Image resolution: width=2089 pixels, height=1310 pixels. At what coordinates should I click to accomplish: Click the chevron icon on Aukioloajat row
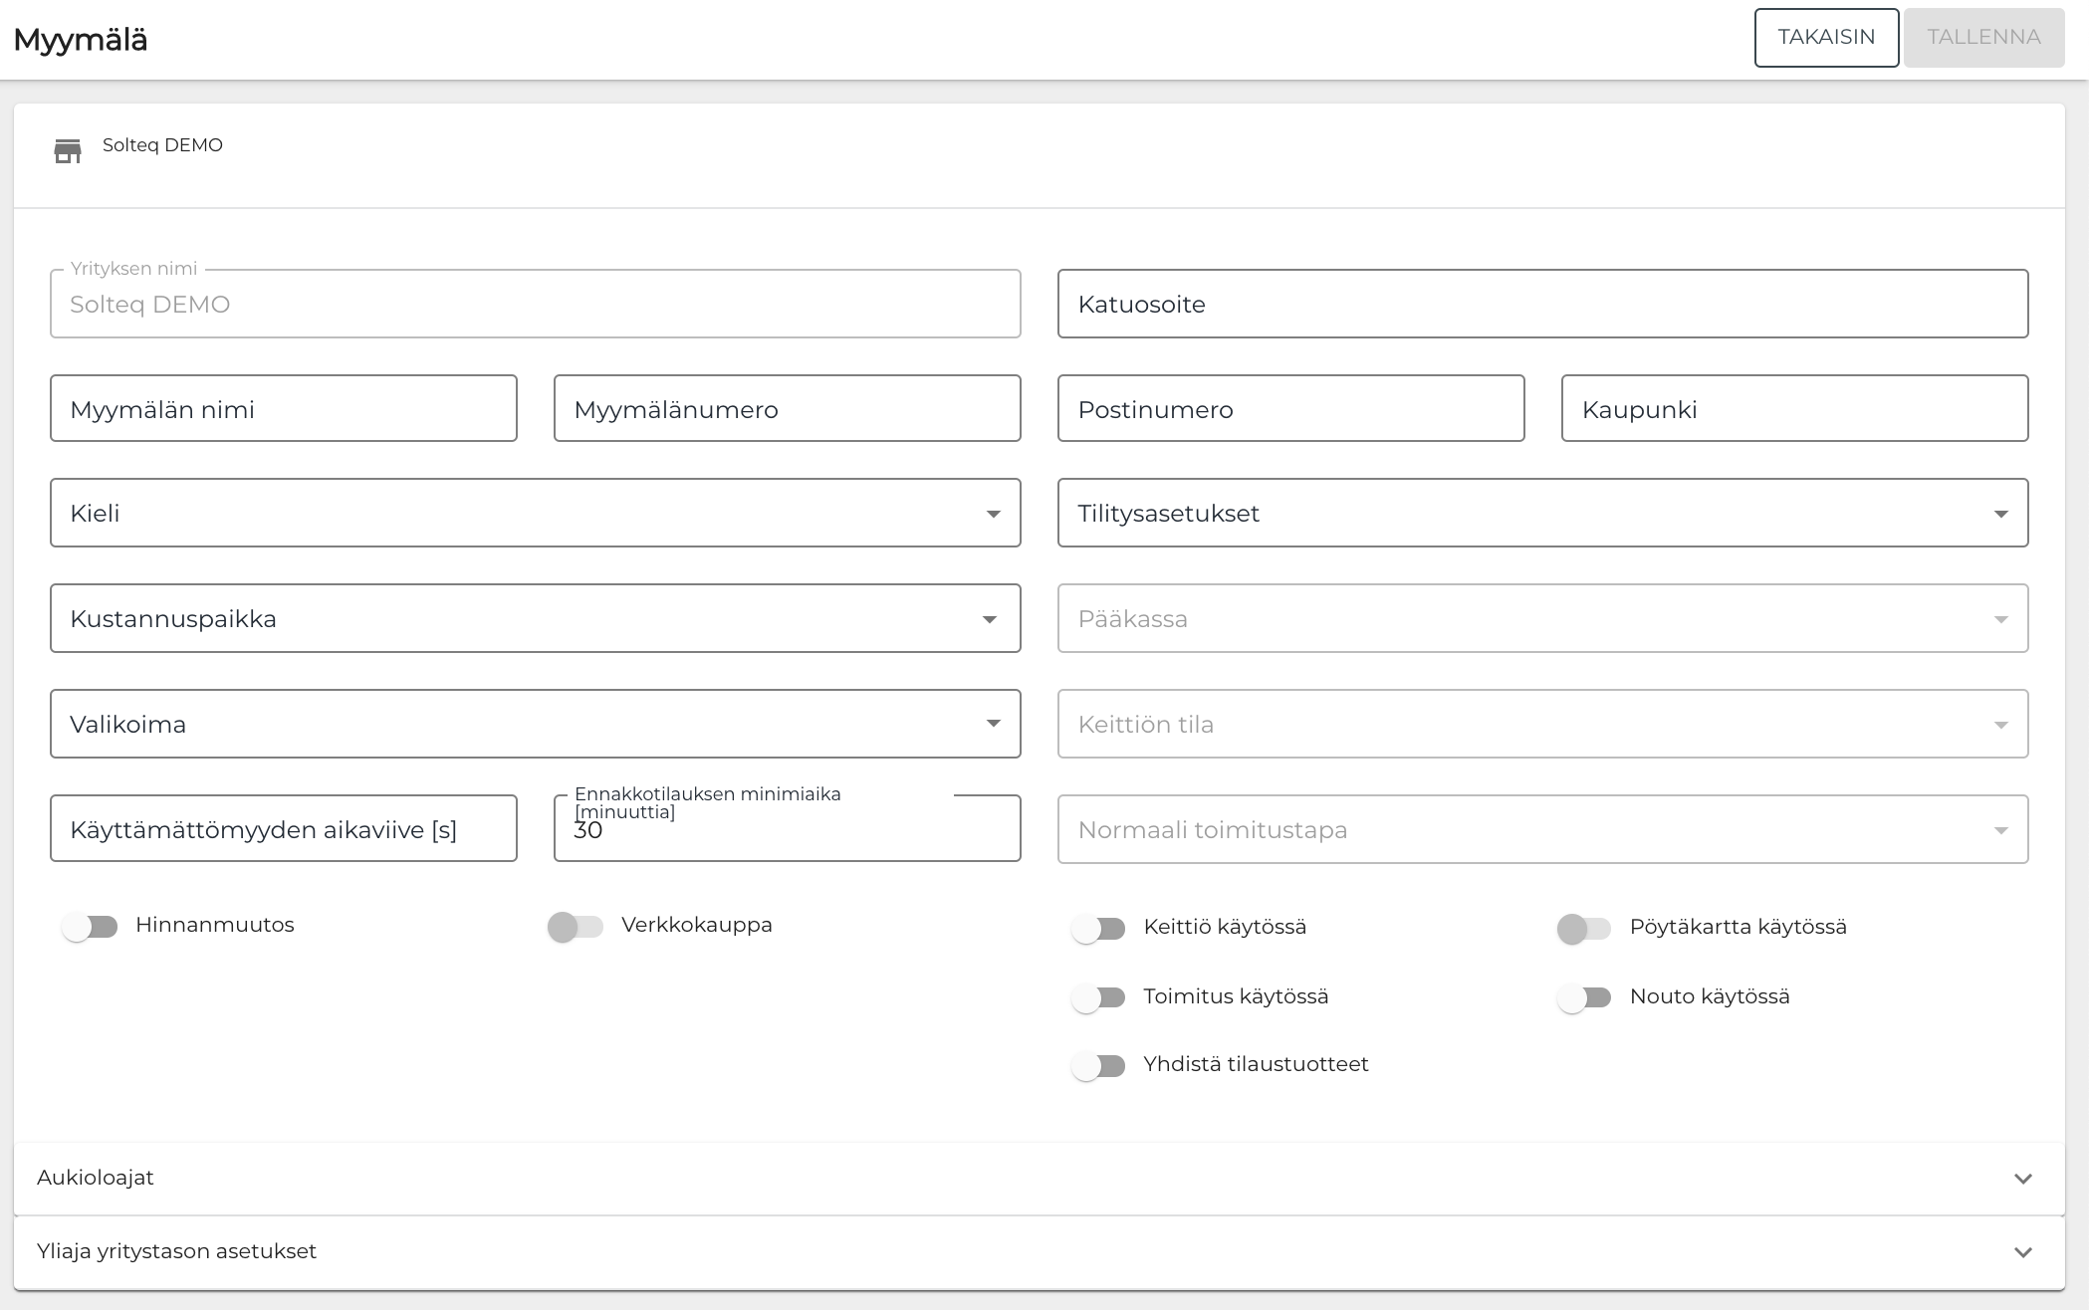tap(2022, 1179)
